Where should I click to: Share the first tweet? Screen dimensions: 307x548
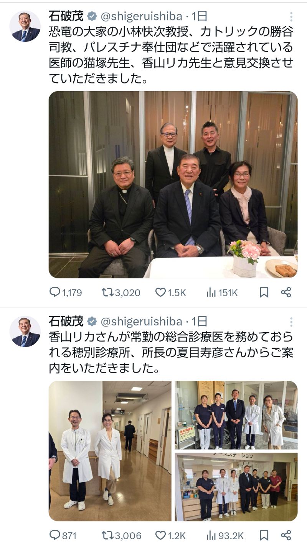point(286,292)
